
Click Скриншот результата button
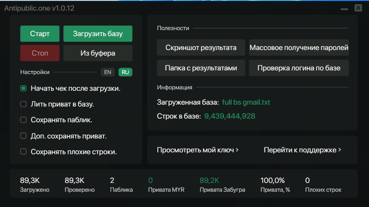201,48
